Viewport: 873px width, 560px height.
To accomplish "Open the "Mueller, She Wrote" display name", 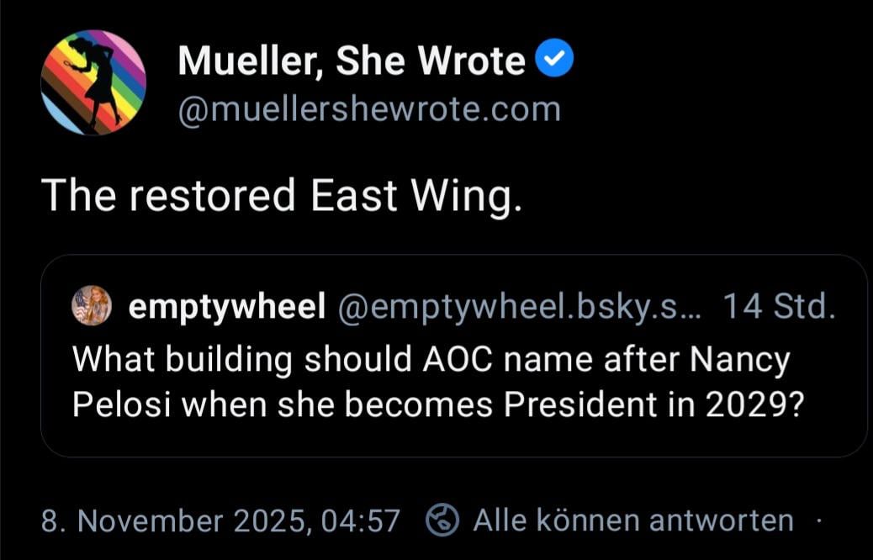I will 352,61.
